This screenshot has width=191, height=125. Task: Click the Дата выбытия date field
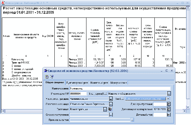[x=160, y=115]
